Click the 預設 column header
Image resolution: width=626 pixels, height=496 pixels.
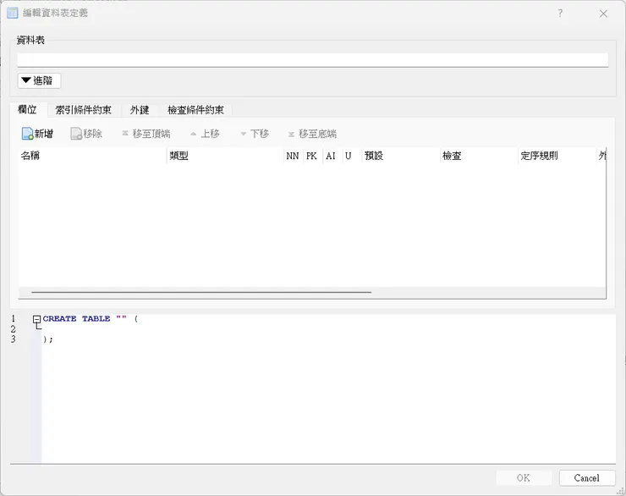(400, 156)
